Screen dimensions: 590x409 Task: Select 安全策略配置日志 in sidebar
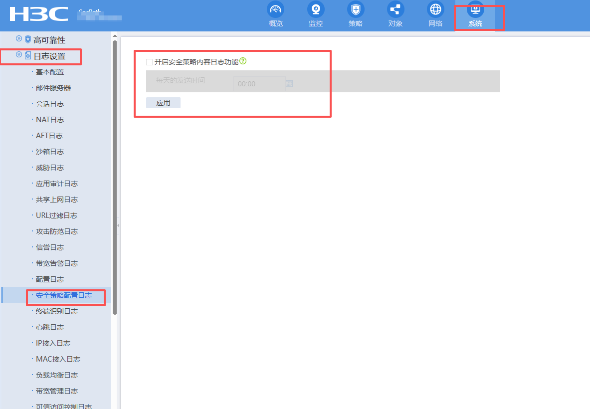coord(64,295)
